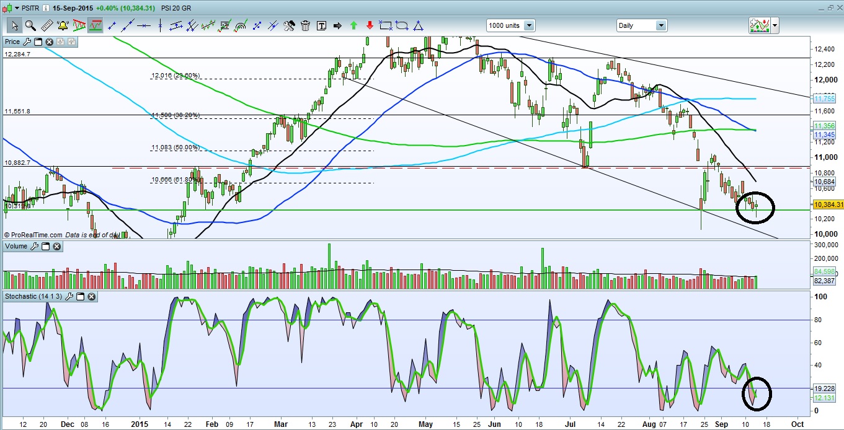Click the trash can delete icon
Screen dimensions: 844x430
tap(305, 25)
